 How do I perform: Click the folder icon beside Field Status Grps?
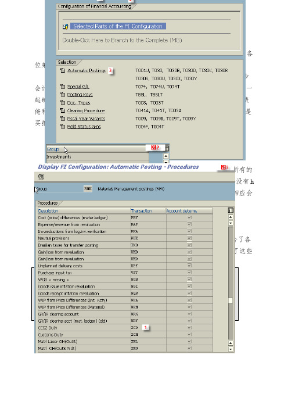[x=62, y=127]
